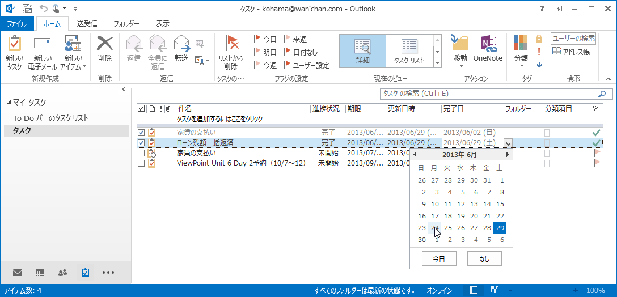
Task: Select To Do バーのタスク リスト
Action: 51,118
